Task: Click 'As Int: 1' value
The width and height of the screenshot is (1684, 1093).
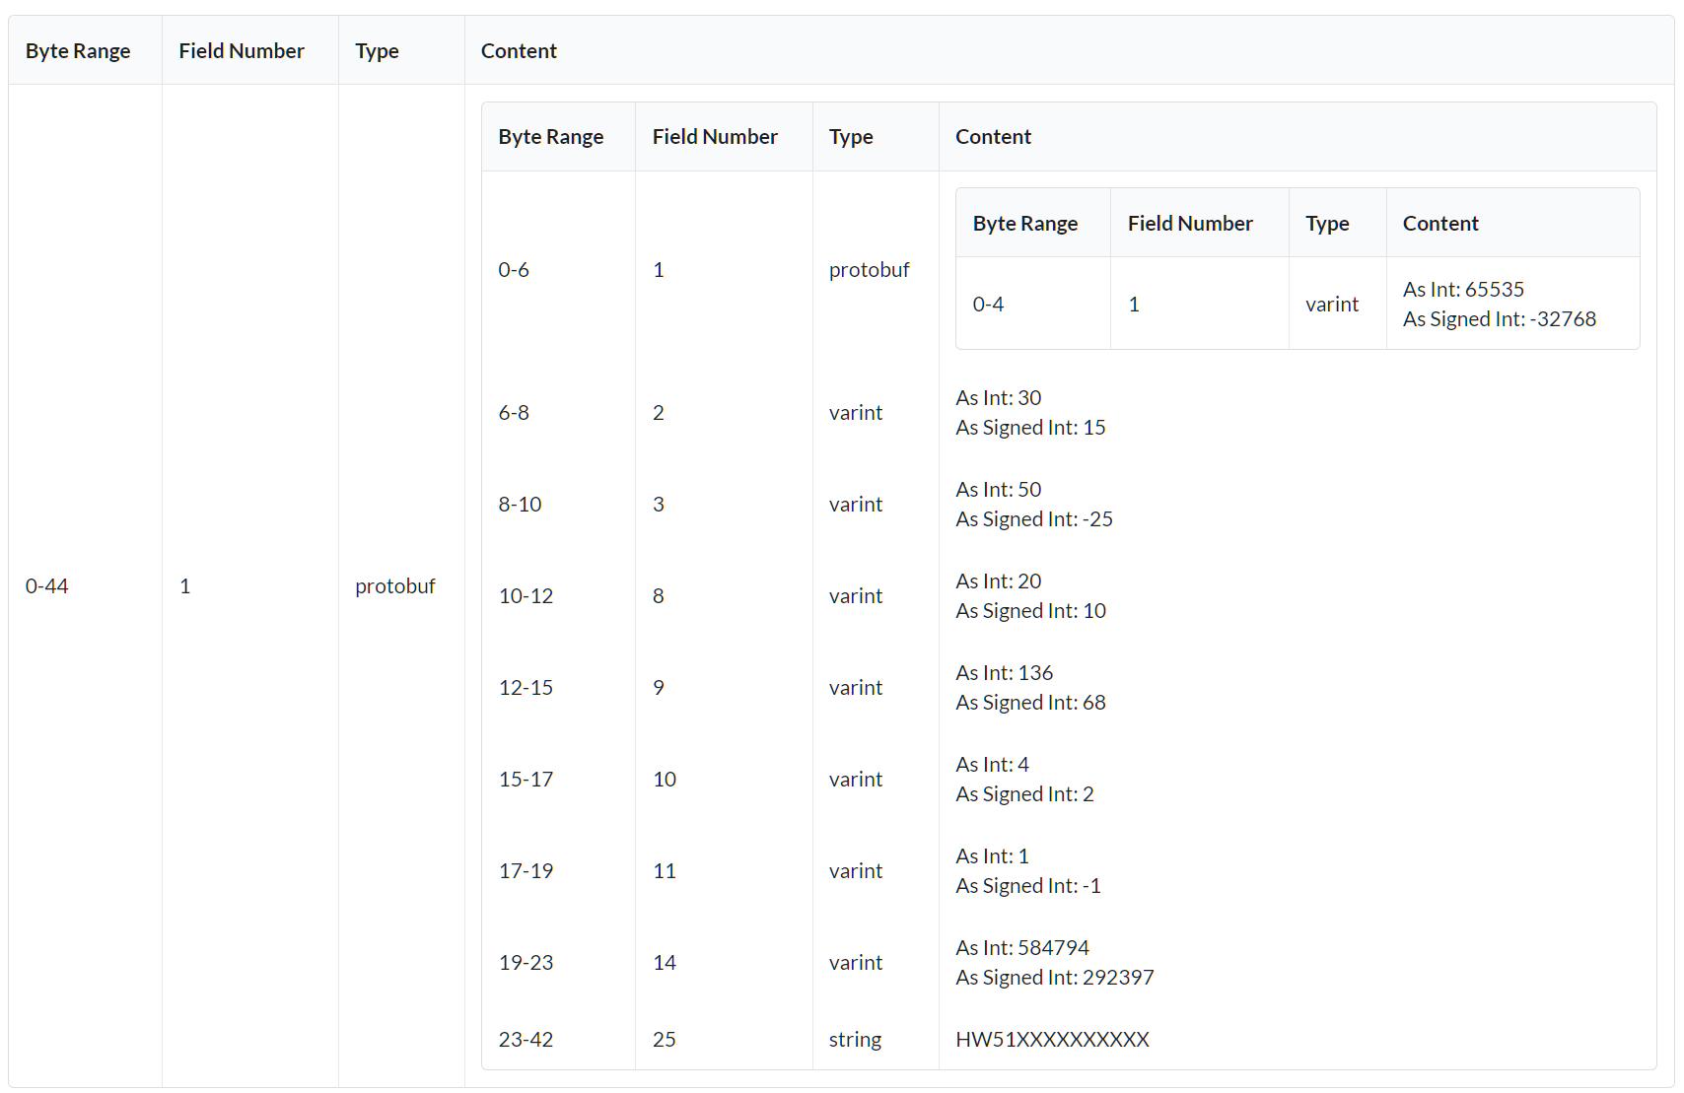Action: (992, 855)
